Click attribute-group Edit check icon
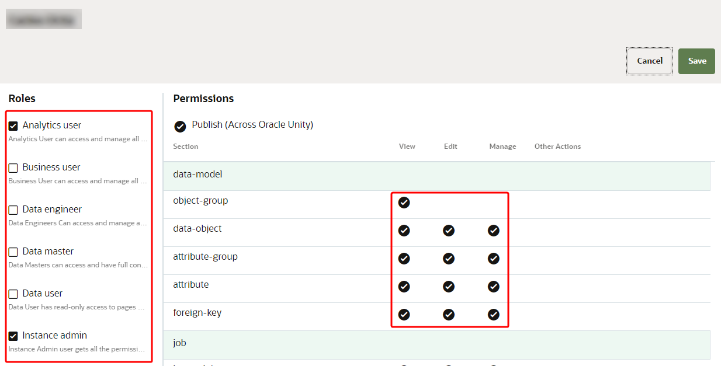 click(449, 259)
